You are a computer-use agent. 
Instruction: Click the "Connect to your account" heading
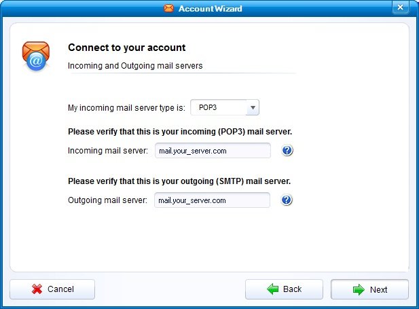[127, 48]
